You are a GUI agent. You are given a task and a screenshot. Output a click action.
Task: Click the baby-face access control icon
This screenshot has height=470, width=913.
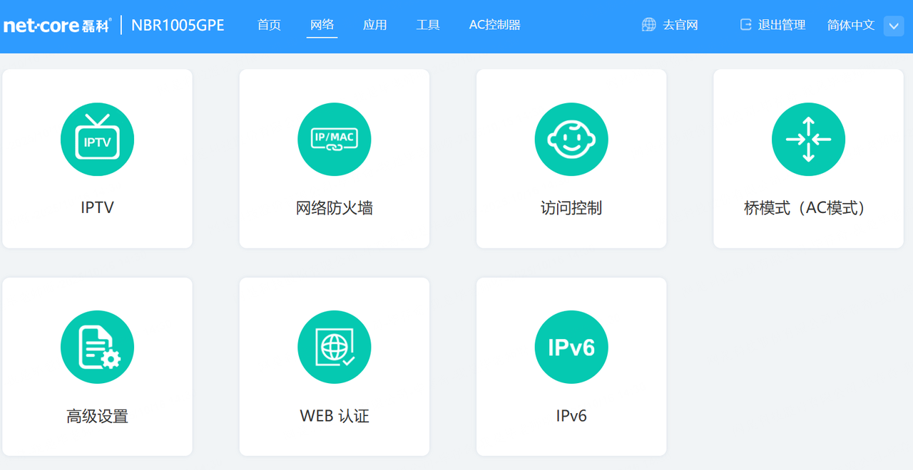[571, 140]
